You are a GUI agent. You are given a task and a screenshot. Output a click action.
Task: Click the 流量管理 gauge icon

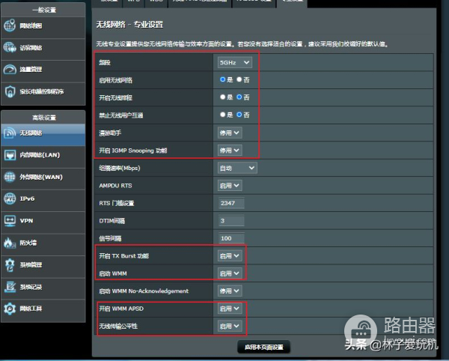point(10,70)
